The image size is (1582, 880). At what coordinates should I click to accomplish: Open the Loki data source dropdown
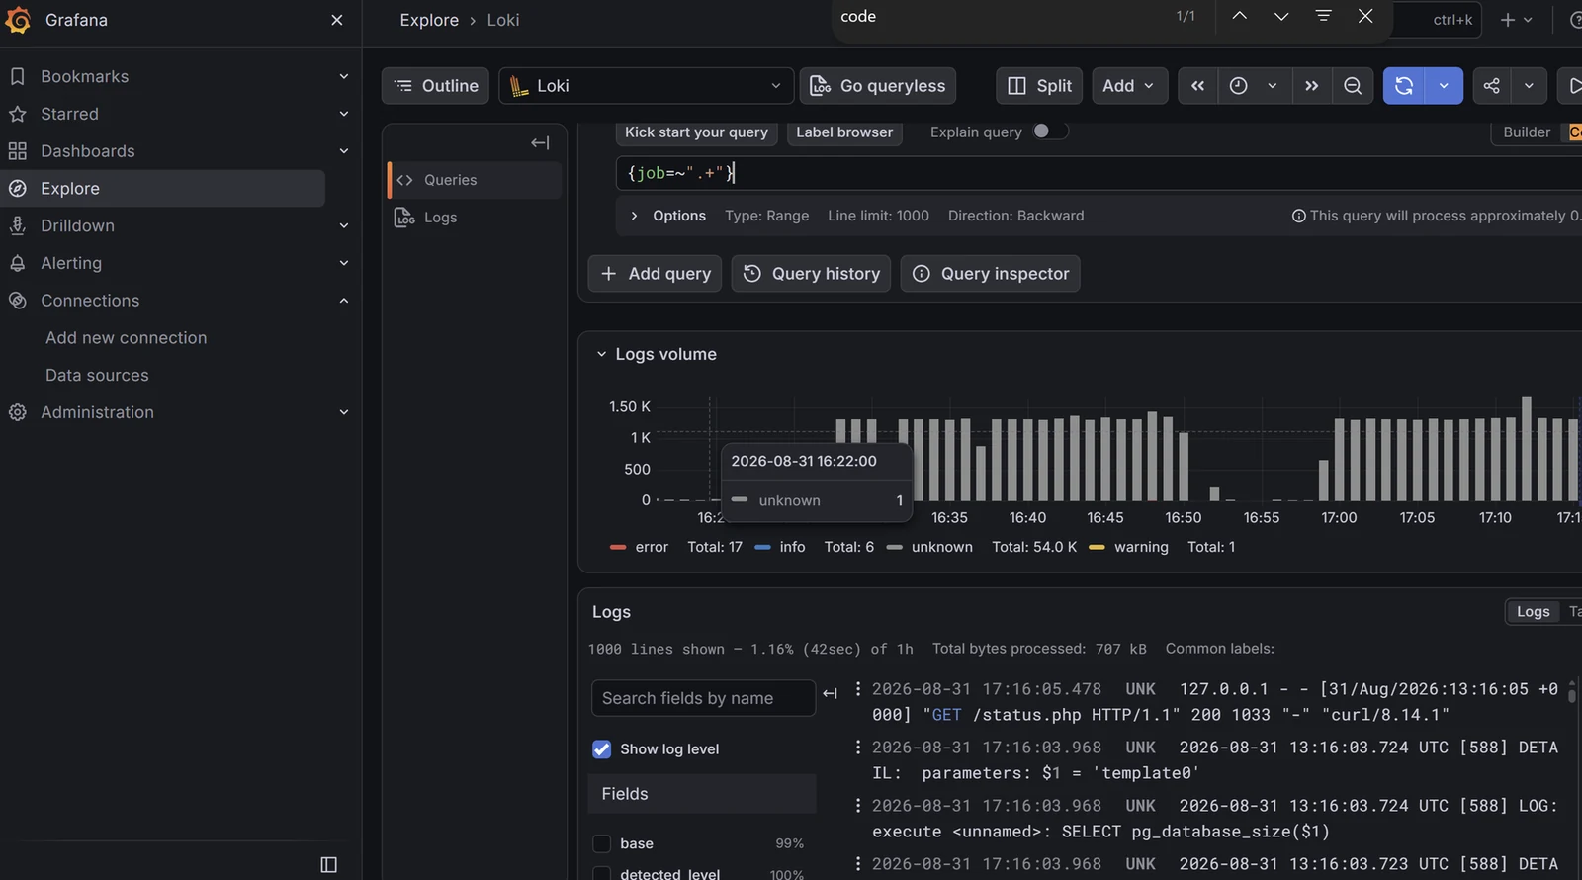pyautogui.click(x=646, y=86)
